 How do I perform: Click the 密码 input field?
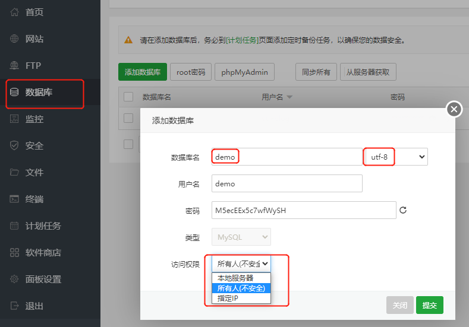304,210
